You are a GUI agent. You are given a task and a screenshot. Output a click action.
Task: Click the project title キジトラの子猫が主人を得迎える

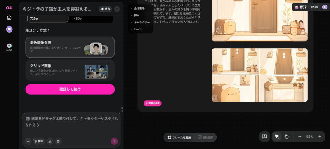click(57, 9)
